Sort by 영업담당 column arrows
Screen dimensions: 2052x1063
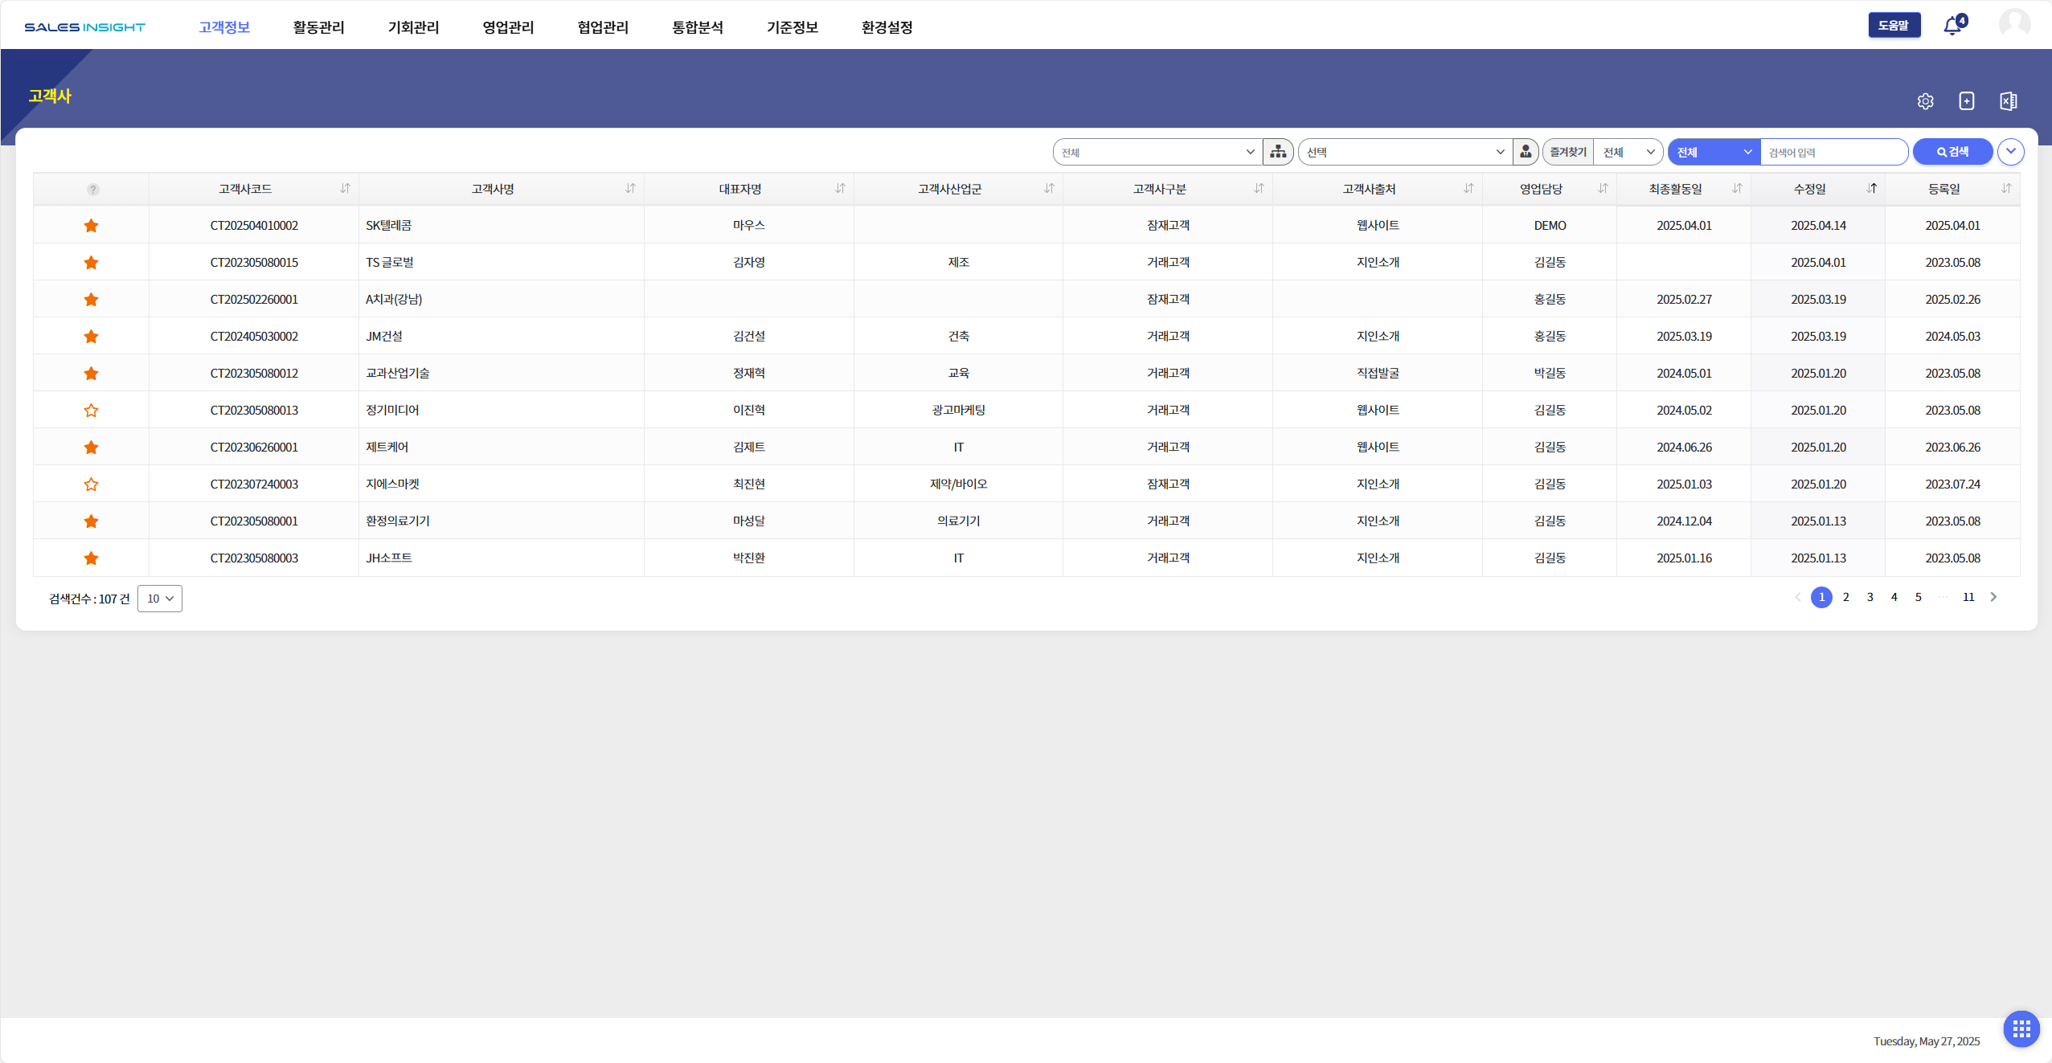1603,188
